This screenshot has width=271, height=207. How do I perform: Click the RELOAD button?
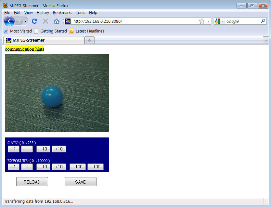coord(32,182)
